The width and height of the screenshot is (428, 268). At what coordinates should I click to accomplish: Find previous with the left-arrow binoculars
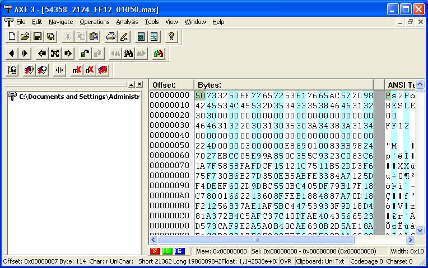(115, 54)
